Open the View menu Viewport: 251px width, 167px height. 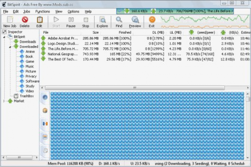pyautogui.click(x=59, y=11)
